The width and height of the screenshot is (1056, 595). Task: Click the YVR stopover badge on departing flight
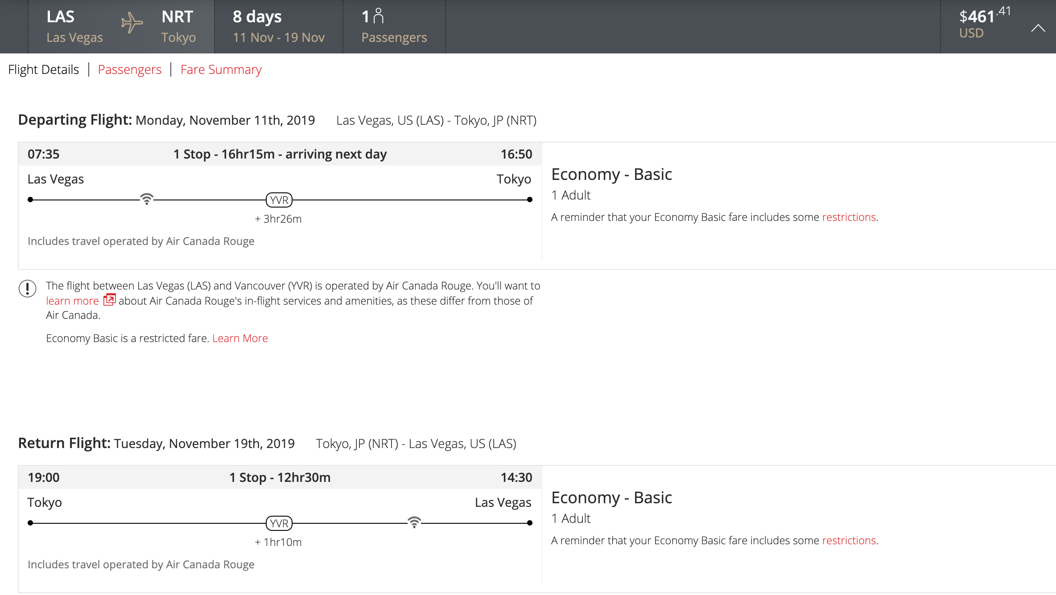pos(279,200)
